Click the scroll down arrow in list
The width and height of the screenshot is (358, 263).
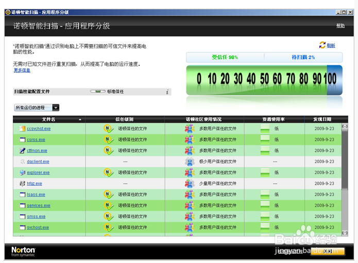click(345, 233)
